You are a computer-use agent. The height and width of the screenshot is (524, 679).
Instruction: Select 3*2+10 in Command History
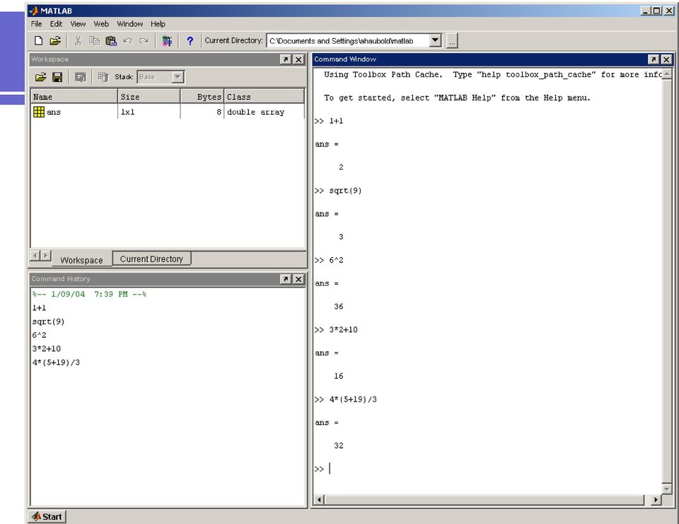tap(47, 348)
